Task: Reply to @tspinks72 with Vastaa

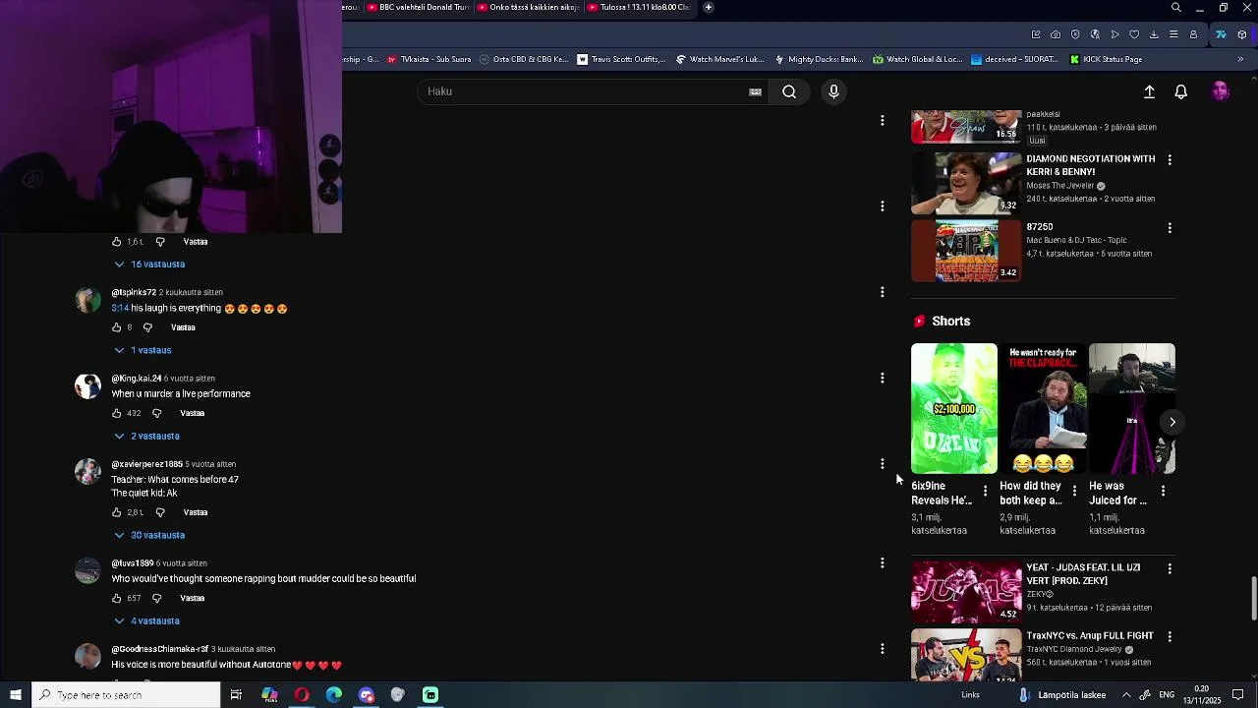Action: 183,327
